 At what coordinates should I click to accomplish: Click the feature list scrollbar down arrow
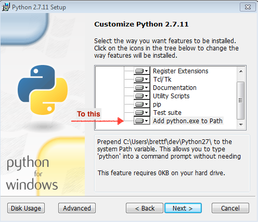(x=241, y=125)
